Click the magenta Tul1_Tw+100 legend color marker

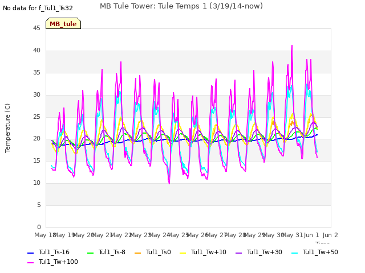pyautogui.click(x=30, y=263)
